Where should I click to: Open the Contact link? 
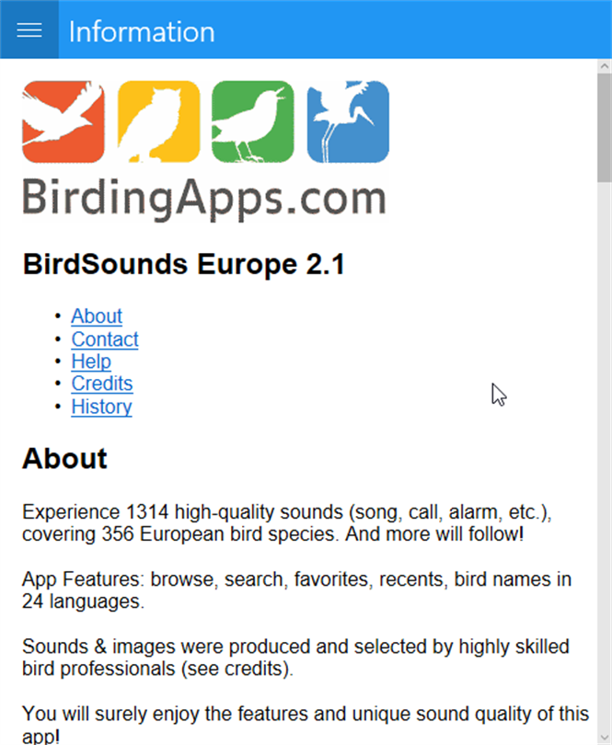[105, 339]
